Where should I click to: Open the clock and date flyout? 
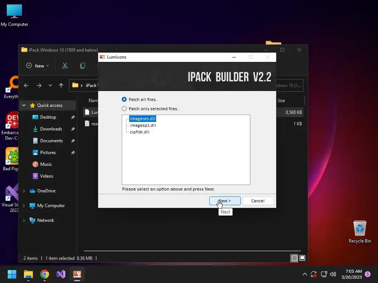(352, 274)
